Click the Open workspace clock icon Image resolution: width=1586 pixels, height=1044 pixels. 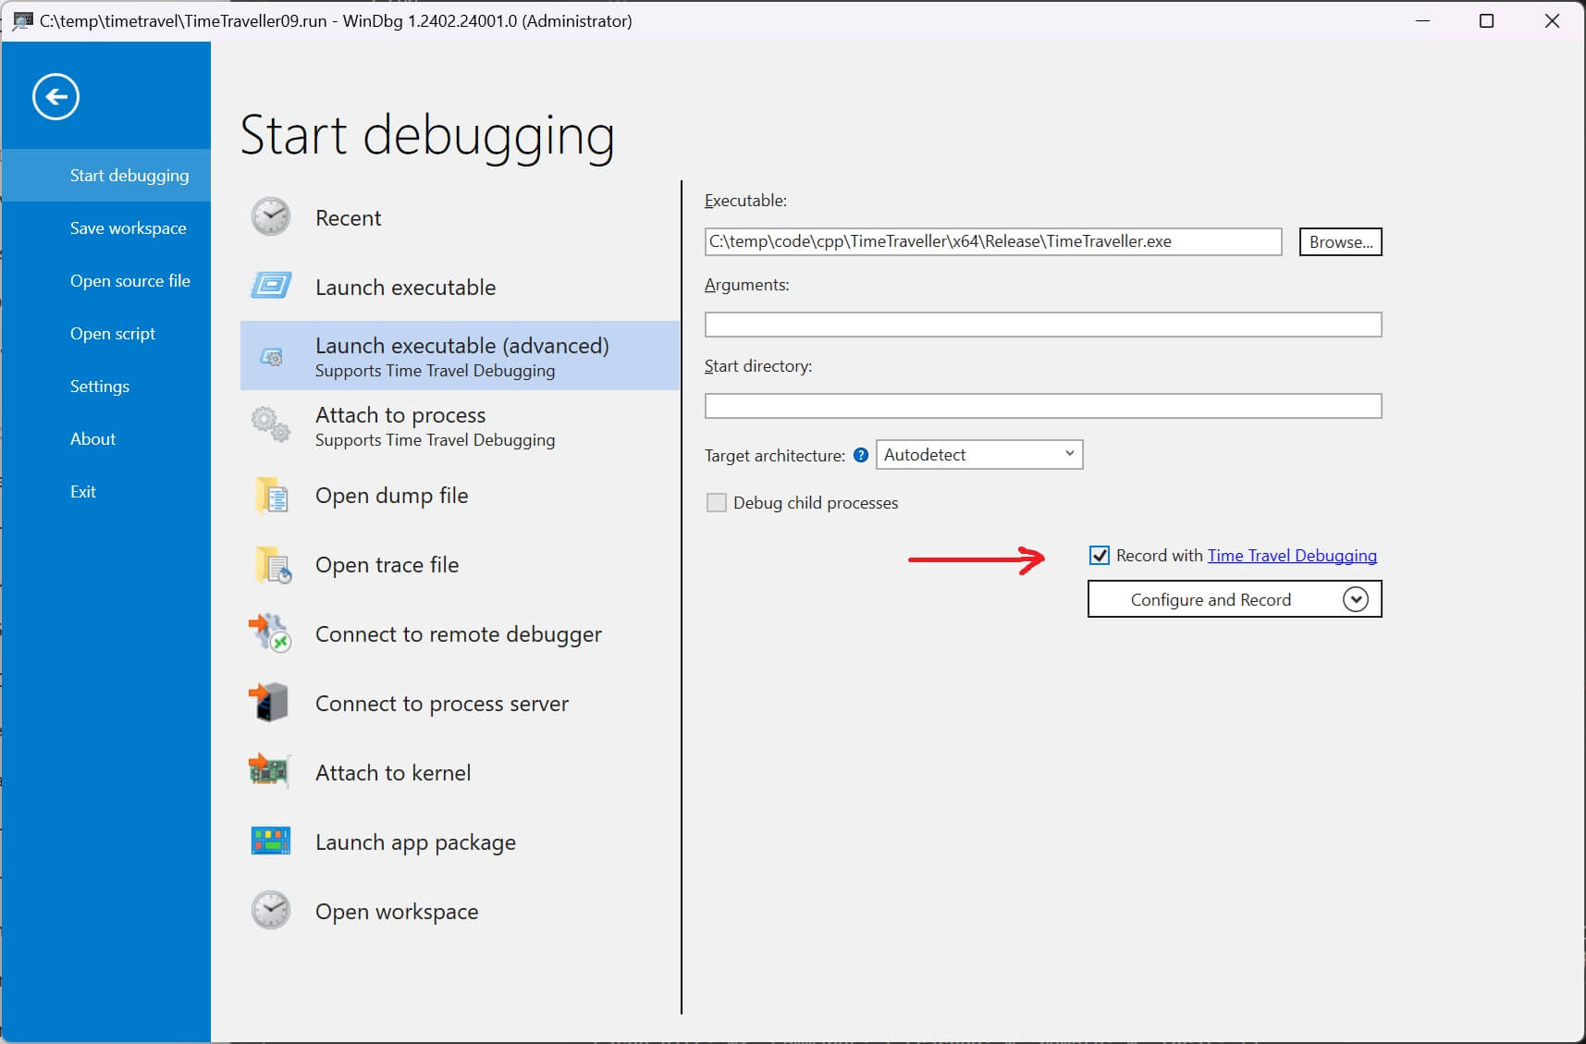click(271, 911)
